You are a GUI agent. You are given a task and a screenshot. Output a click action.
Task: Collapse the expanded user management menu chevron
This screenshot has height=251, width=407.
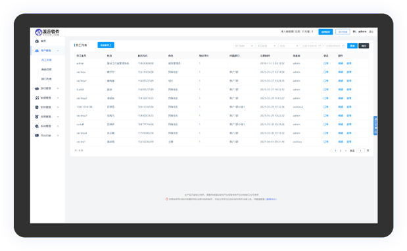(58, 51)
